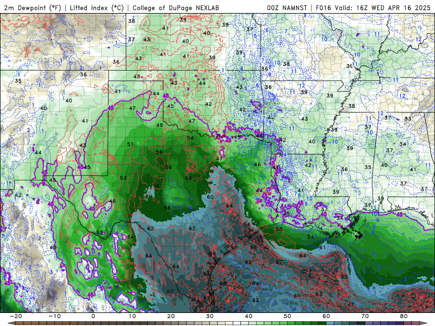Viewport: 435px width, 326px height.
Task: Click the "30" color scale label
Action: click(x=210, y=316)
